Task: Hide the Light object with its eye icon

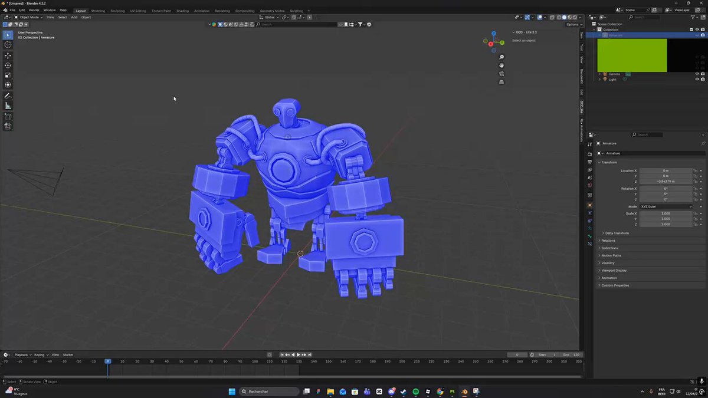Action: click(697, 79)
